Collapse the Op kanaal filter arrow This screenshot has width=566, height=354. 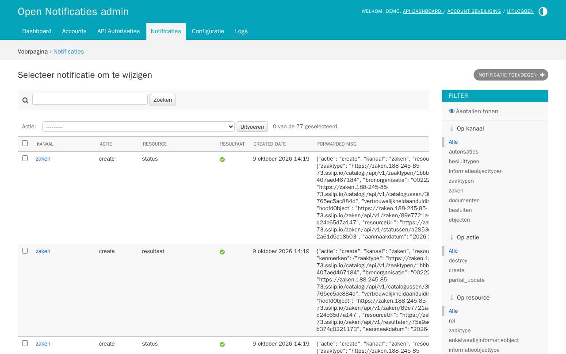point(451,128)
